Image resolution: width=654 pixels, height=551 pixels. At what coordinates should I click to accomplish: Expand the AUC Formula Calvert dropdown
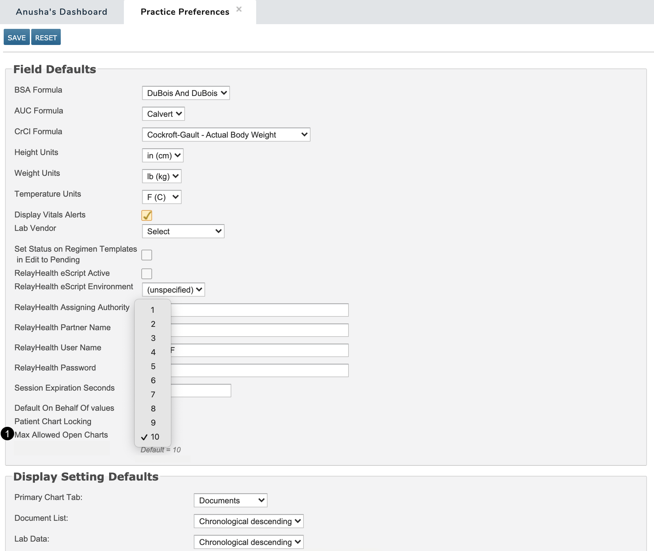coord(163,114)
